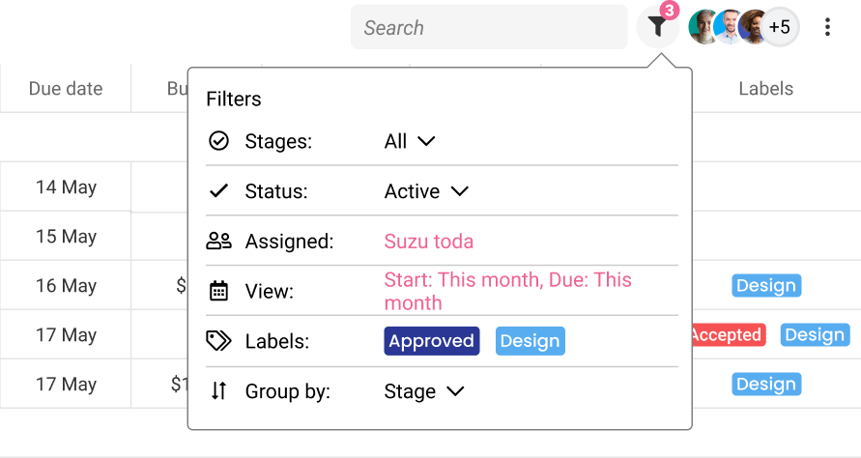This screenshot has width=861, height=458.
Task: Click the Assigned people icon
Action: (218, 242)
